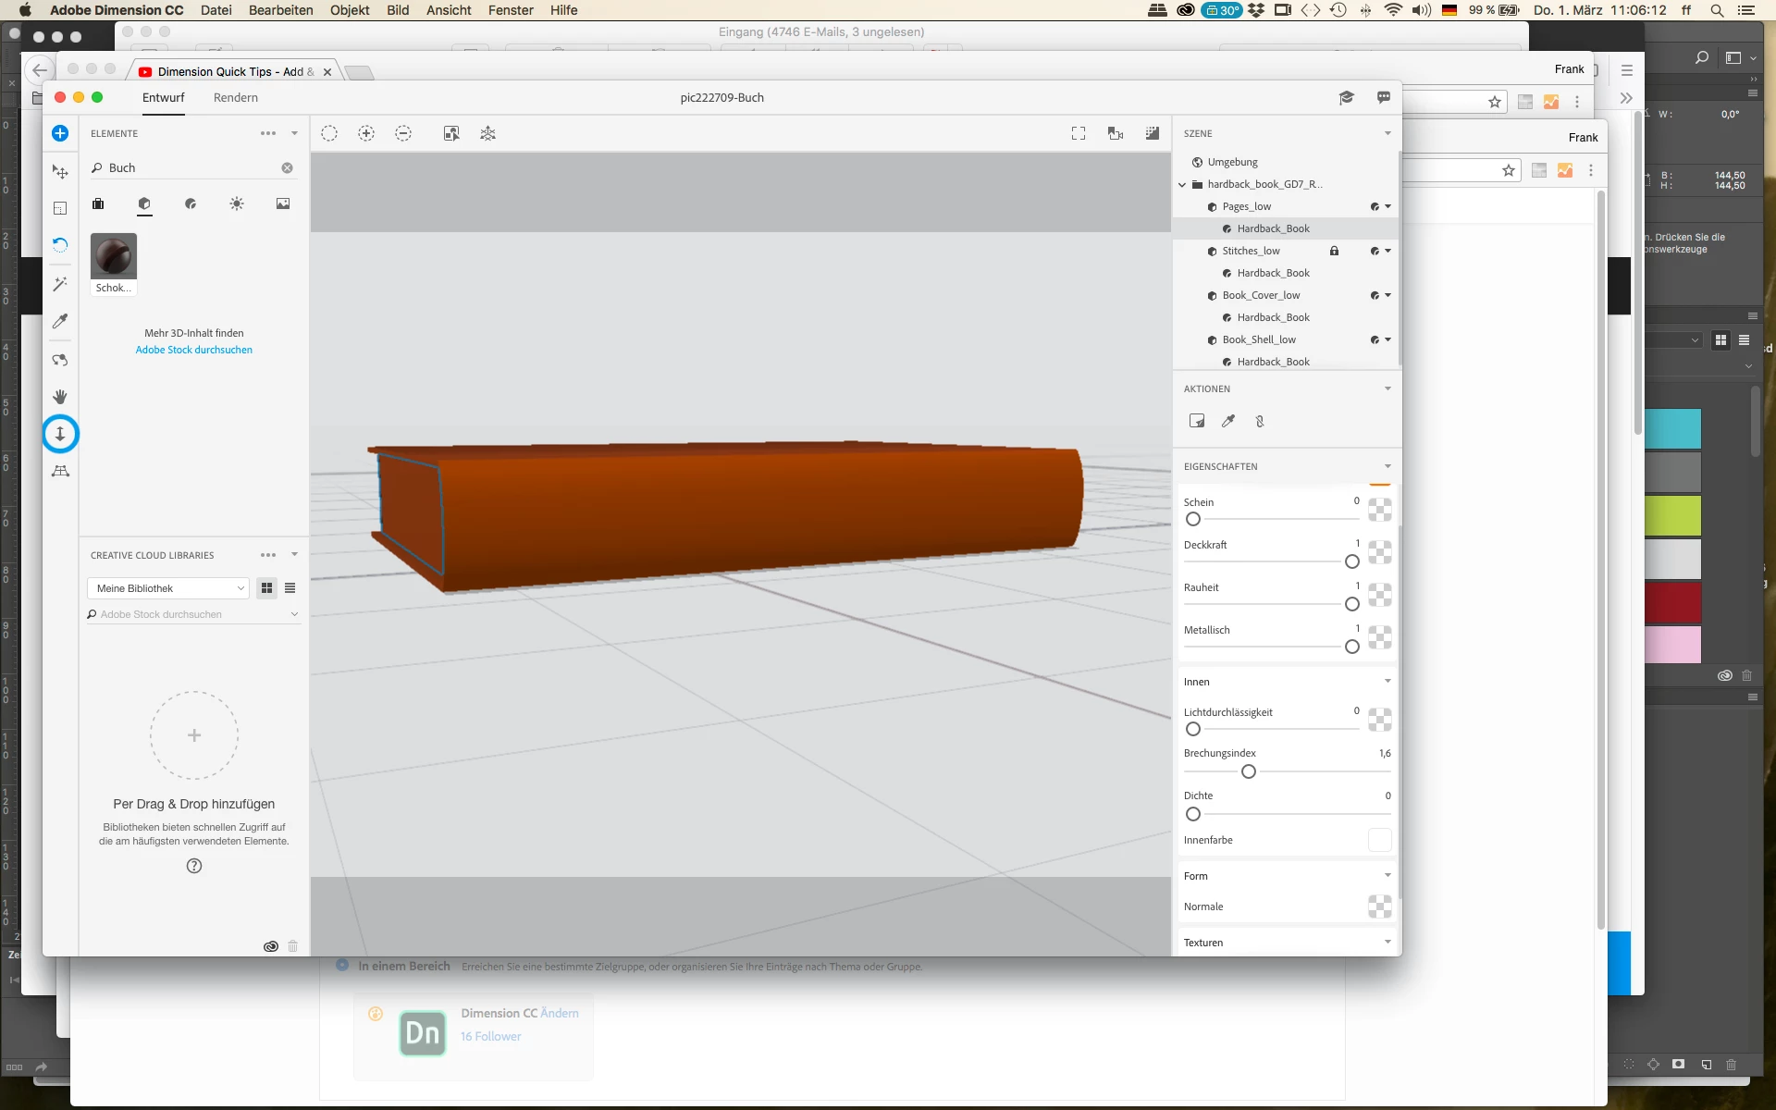Switch to the Rendern tab
Viewport: 1776px width, 1110px height.
[235, 97]
